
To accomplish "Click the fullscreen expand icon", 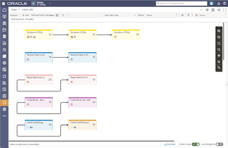I will [224, 10].
